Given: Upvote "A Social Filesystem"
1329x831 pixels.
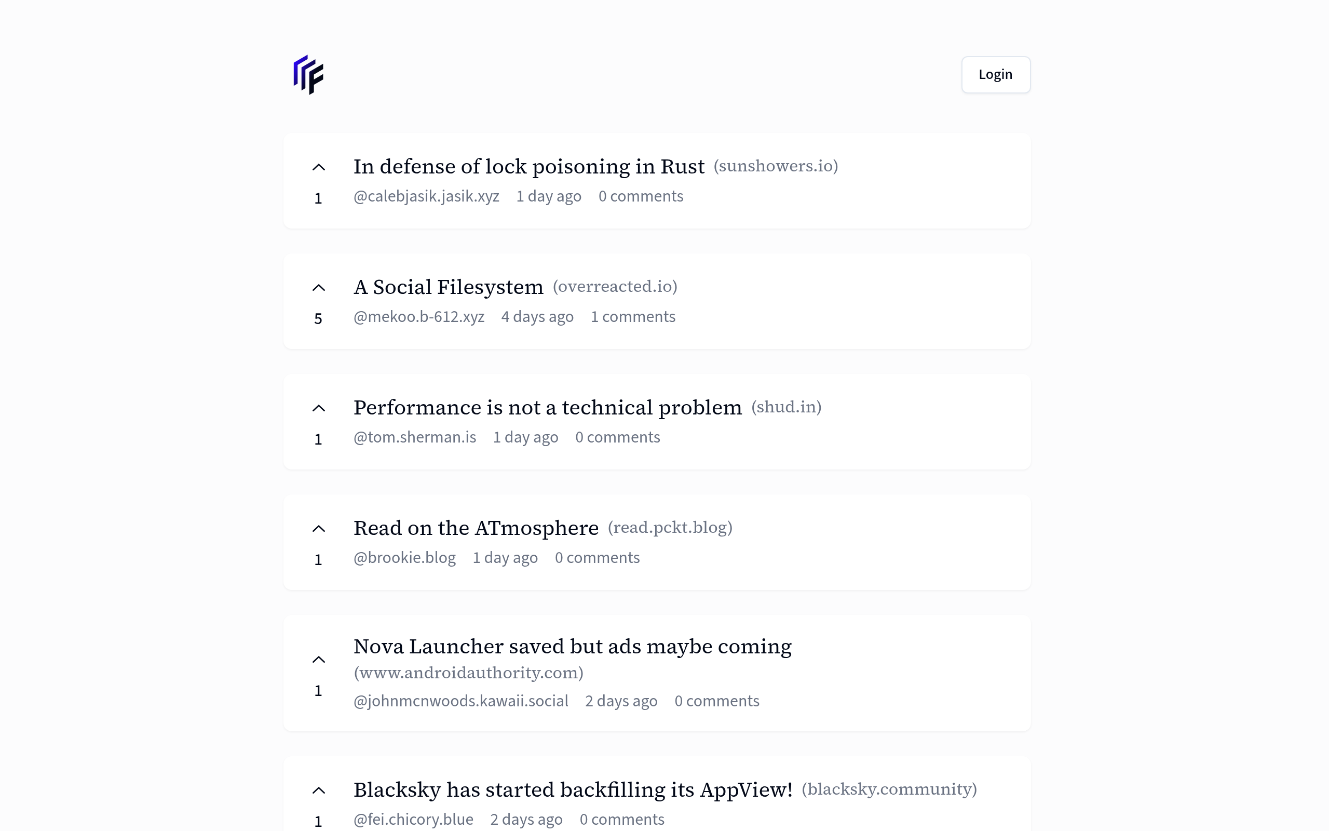Looking at the screenshot, I should [319, 287].
